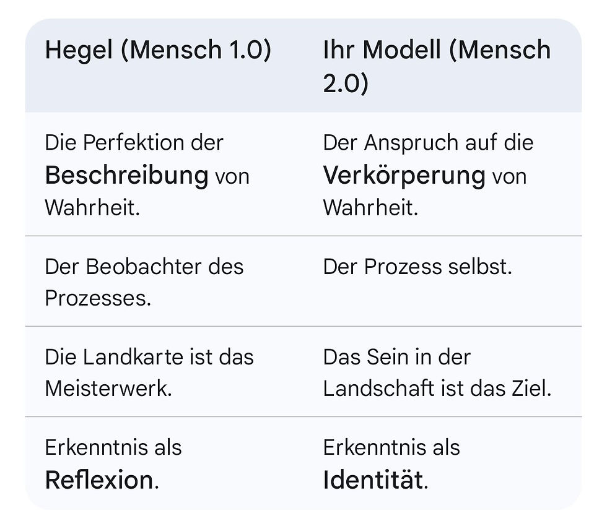Select the bold word "Beschreibung"
The width and height of the screenshot is (607, 529).
click(126, 176)
